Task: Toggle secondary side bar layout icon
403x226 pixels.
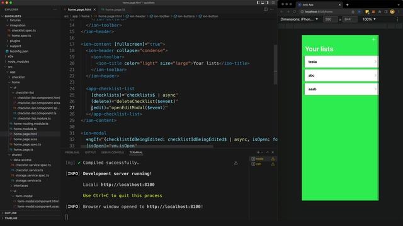Action: coord(267,3)
